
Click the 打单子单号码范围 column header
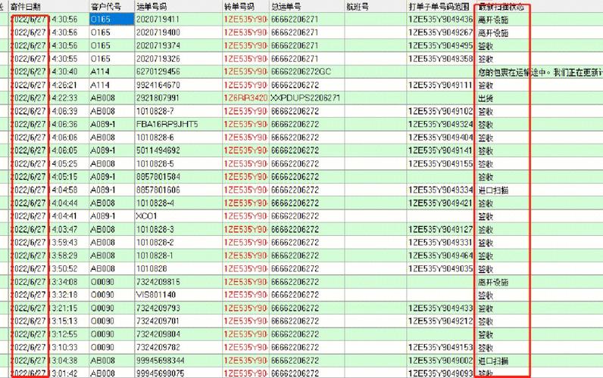439,7
